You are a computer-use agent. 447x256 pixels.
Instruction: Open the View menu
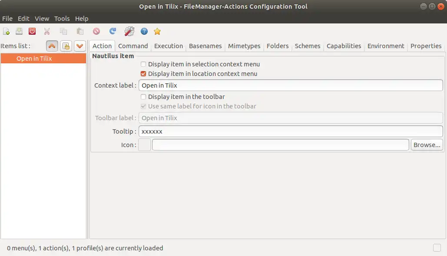[42, 19]
